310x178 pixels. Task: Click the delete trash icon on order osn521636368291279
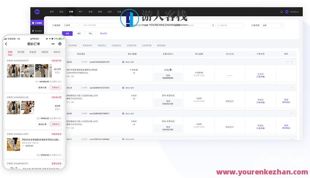(x=292, y=62)
